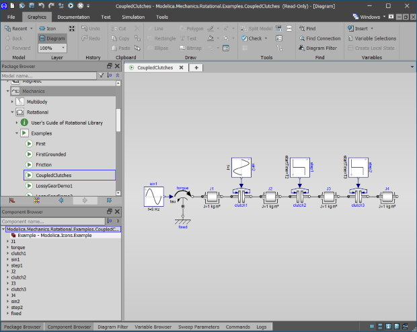
Task: Open the Simulation ribbon tab
Action: coord(132,16)
